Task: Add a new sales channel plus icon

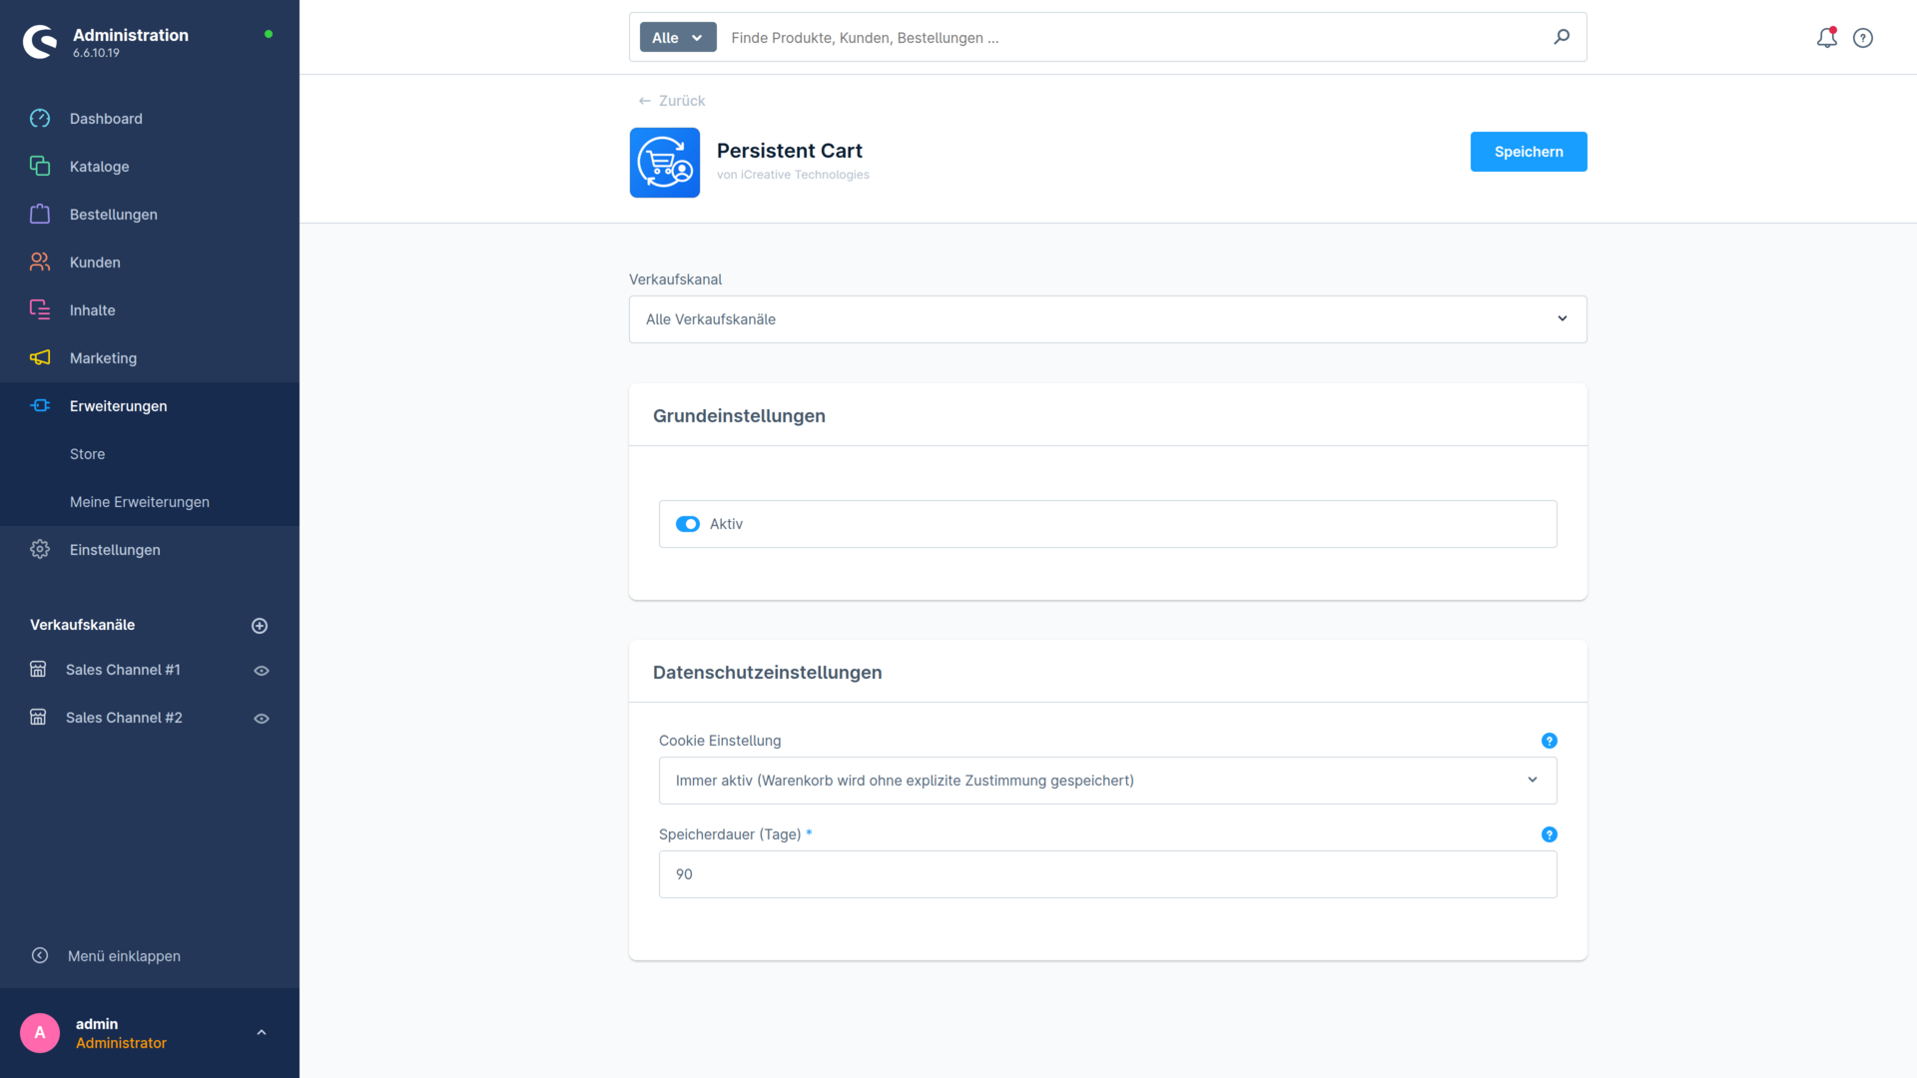Action: point(260,626)
